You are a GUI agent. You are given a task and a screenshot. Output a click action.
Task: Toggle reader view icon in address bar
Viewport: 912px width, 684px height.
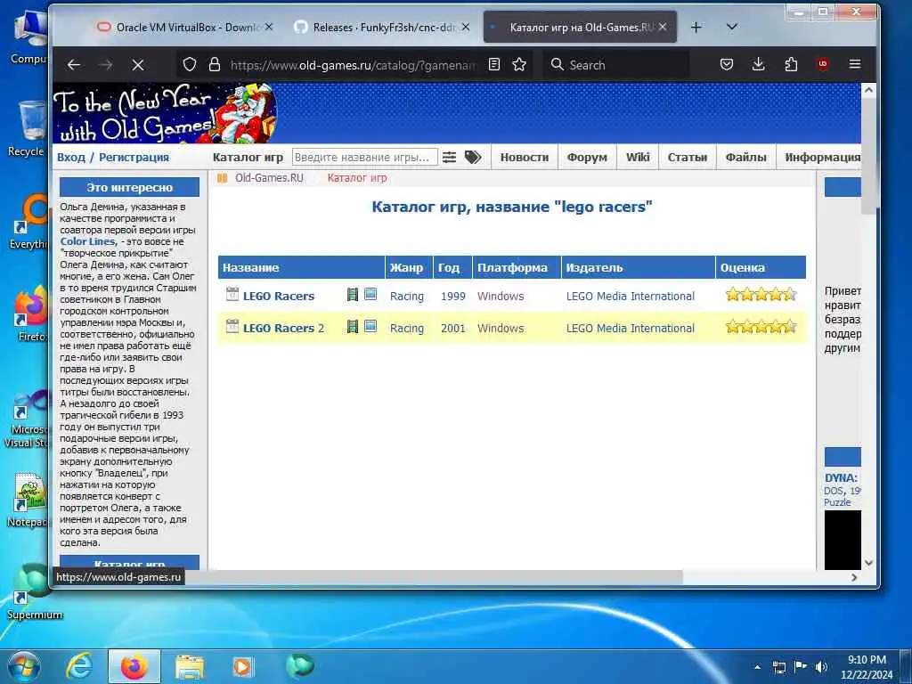[x=493, y=64]
